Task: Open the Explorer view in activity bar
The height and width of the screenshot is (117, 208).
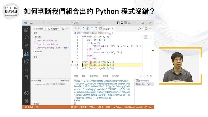Action: (x=26, y=30)
